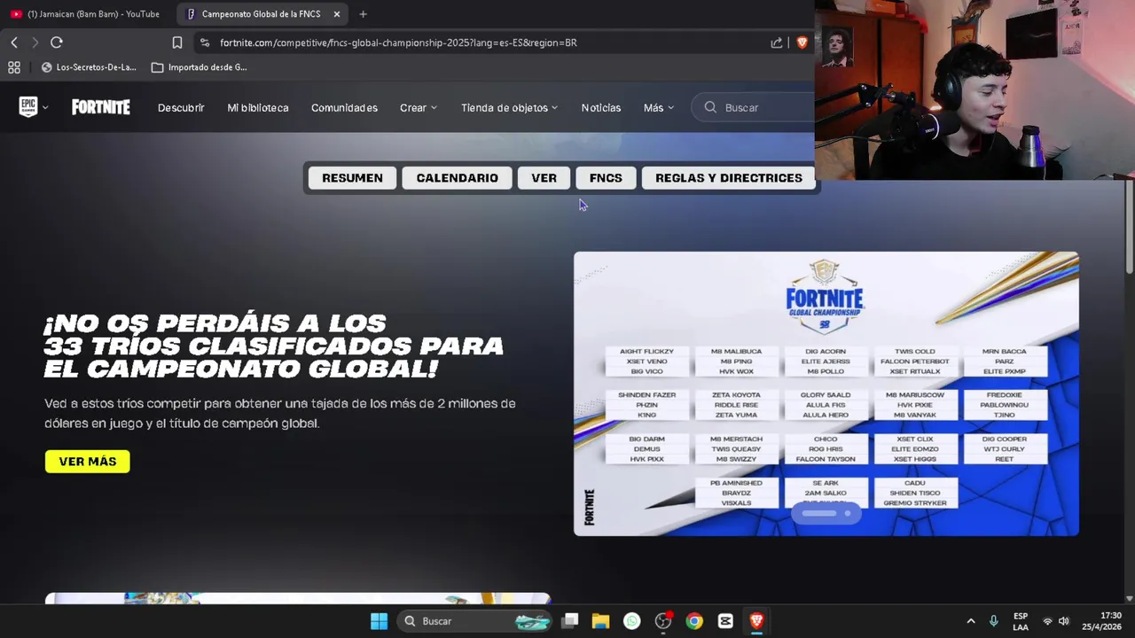
Task: Click the magnifier icon in the Fortnite search
Action: 710,107
